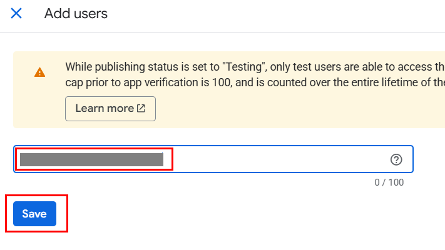Select the Learn more label text
Viewport: 445px width, 250px height.
(105, 108)
